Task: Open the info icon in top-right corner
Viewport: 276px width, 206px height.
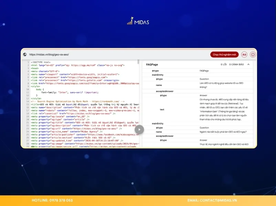Action: [253, 54]
